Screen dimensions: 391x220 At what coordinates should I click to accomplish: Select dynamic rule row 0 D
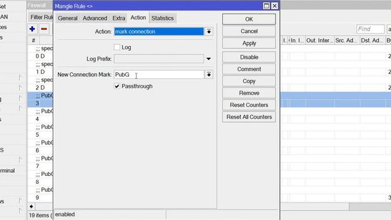click(x=40, y=56)
